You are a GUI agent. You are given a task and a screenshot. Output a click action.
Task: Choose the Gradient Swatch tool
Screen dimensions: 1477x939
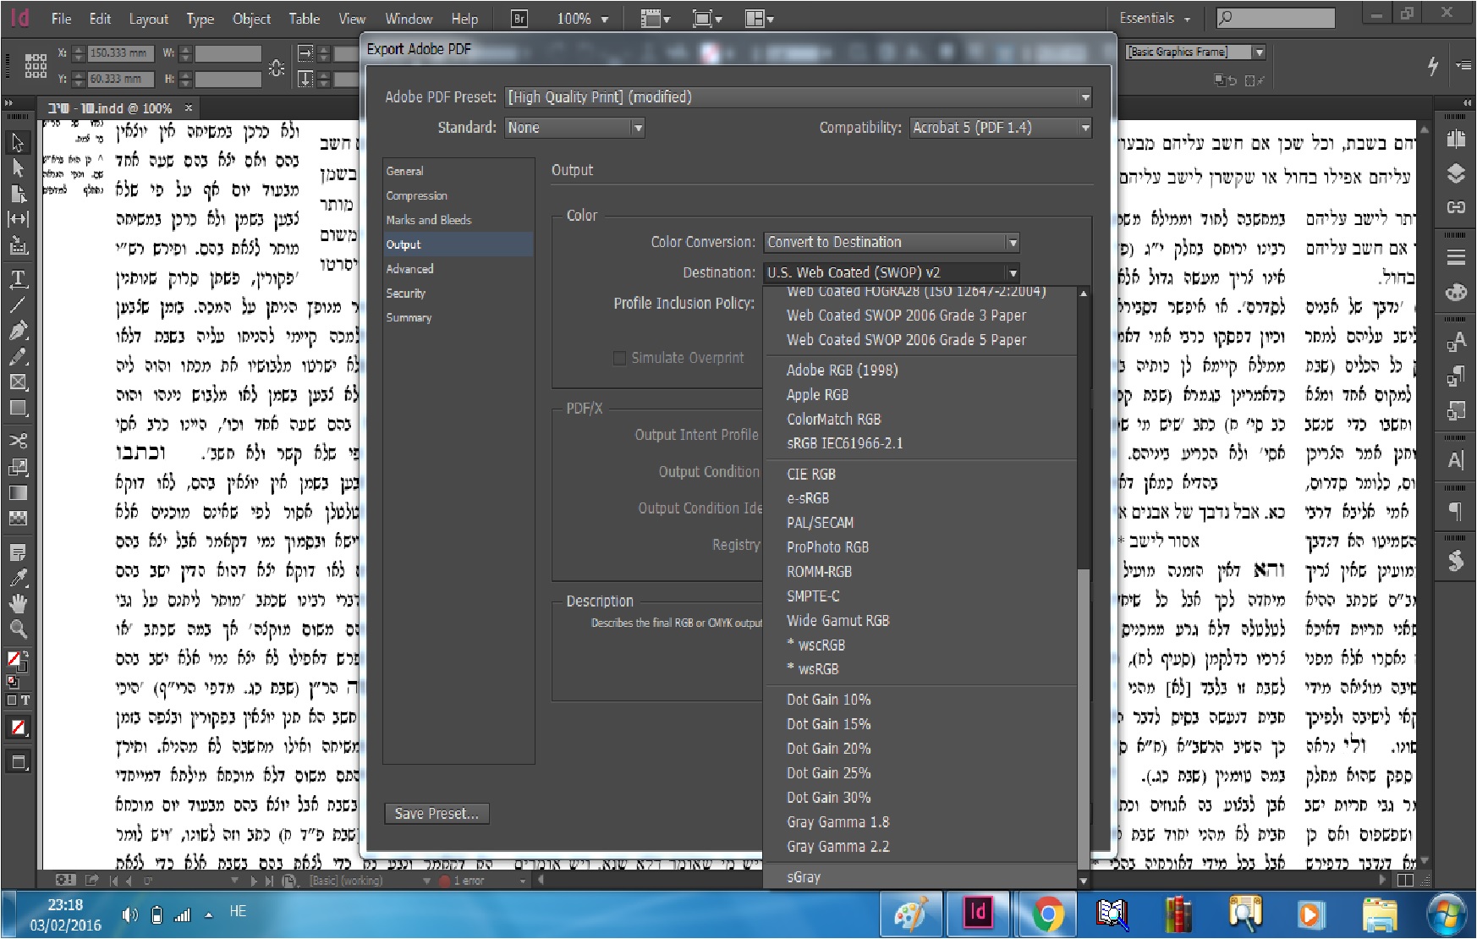point(18,492)
